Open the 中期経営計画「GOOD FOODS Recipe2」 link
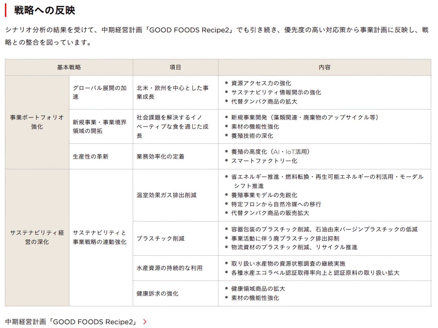The image size is (438, 328). pos(71,322)
